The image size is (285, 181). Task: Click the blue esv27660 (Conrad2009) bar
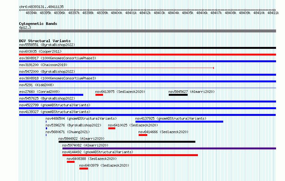[x=51, y=95]
